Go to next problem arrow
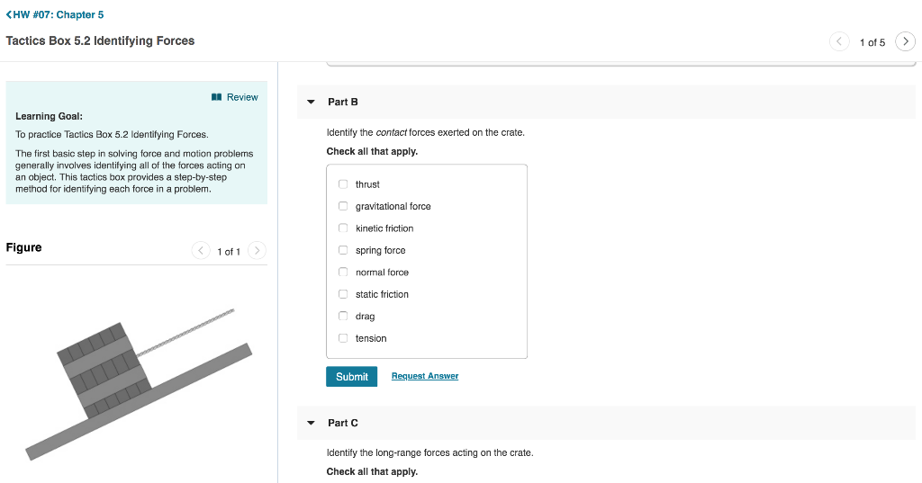The width and height of the screenshot is (922, 483). (905, 41)
